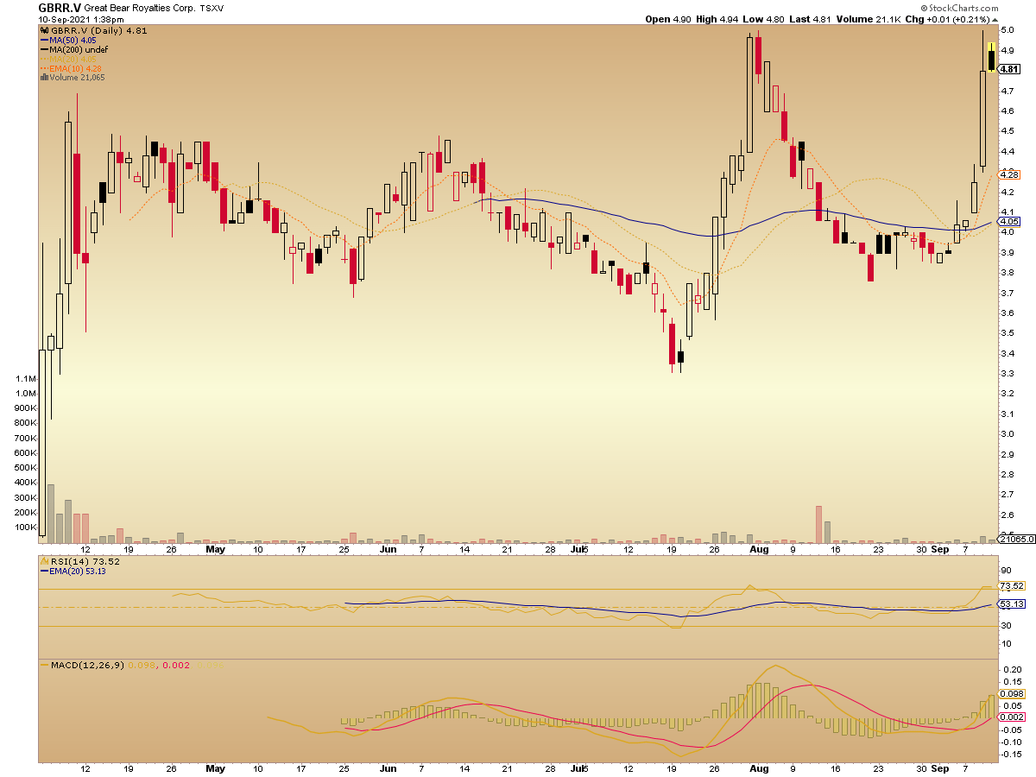Click the -0.10 level on the MACD axis
This screenshot has width=1036, height=777.
1012,742
